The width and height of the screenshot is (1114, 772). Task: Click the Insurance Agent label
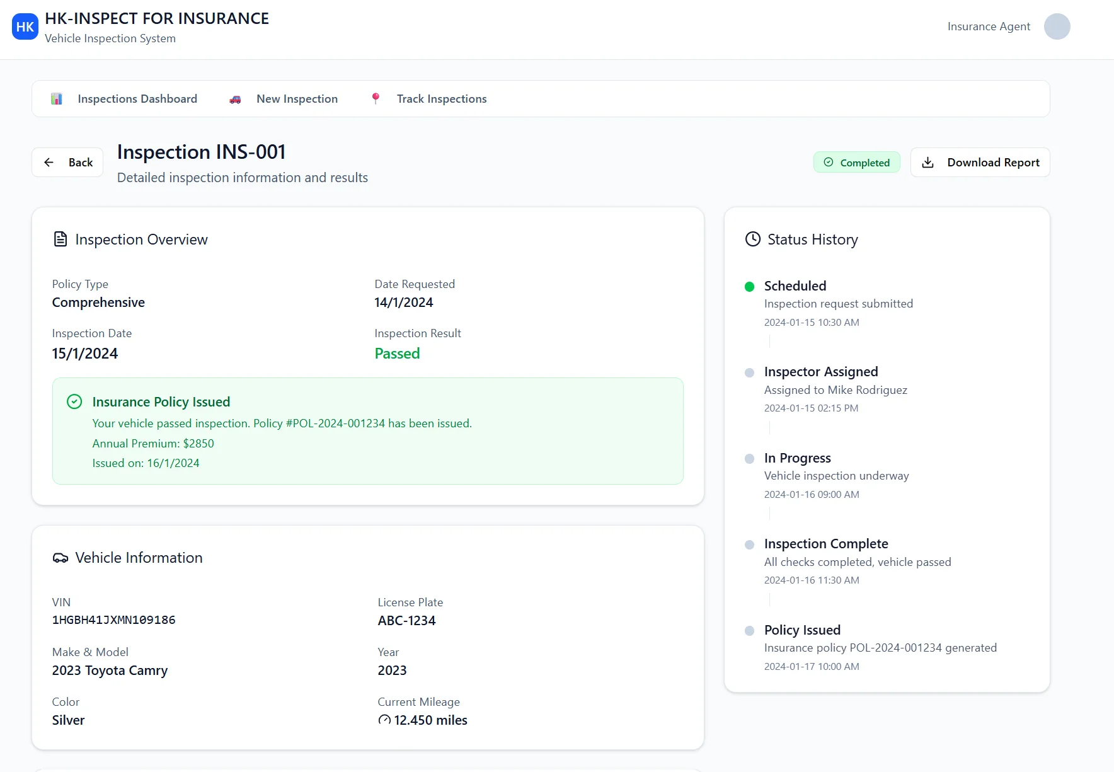(x=989, y=26)
